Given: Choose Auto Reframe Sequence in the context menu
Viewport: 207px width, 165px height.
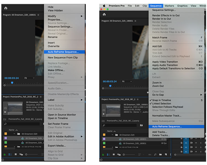Looking at the screenshot, I should pyautogui.click(x=64, y=52).
